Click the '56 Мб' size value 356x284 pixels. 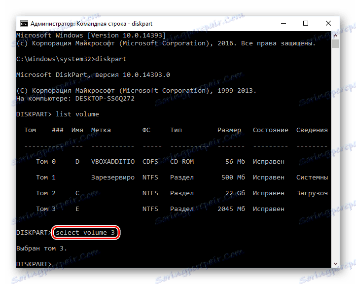(x=235, y=162)
